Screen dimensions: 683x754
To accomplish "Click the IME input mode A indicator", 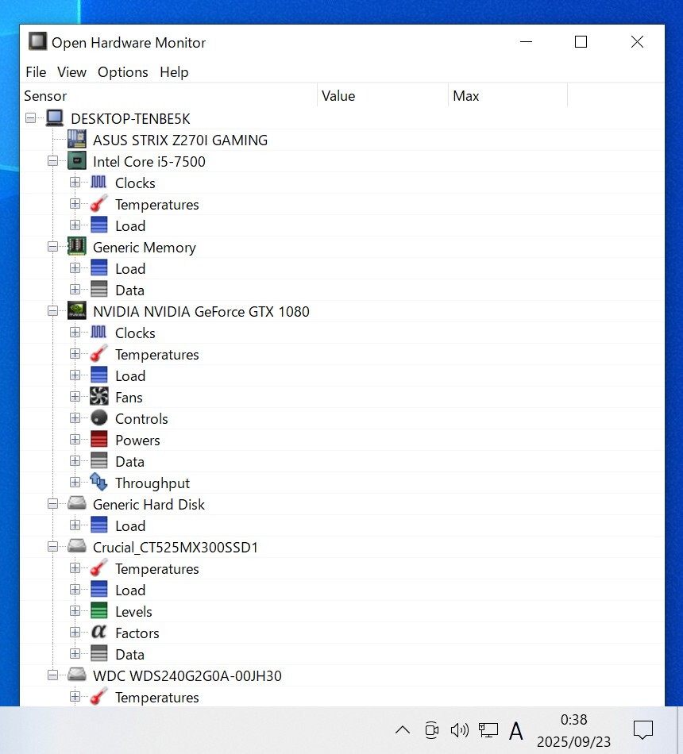I will pos(516,731).
